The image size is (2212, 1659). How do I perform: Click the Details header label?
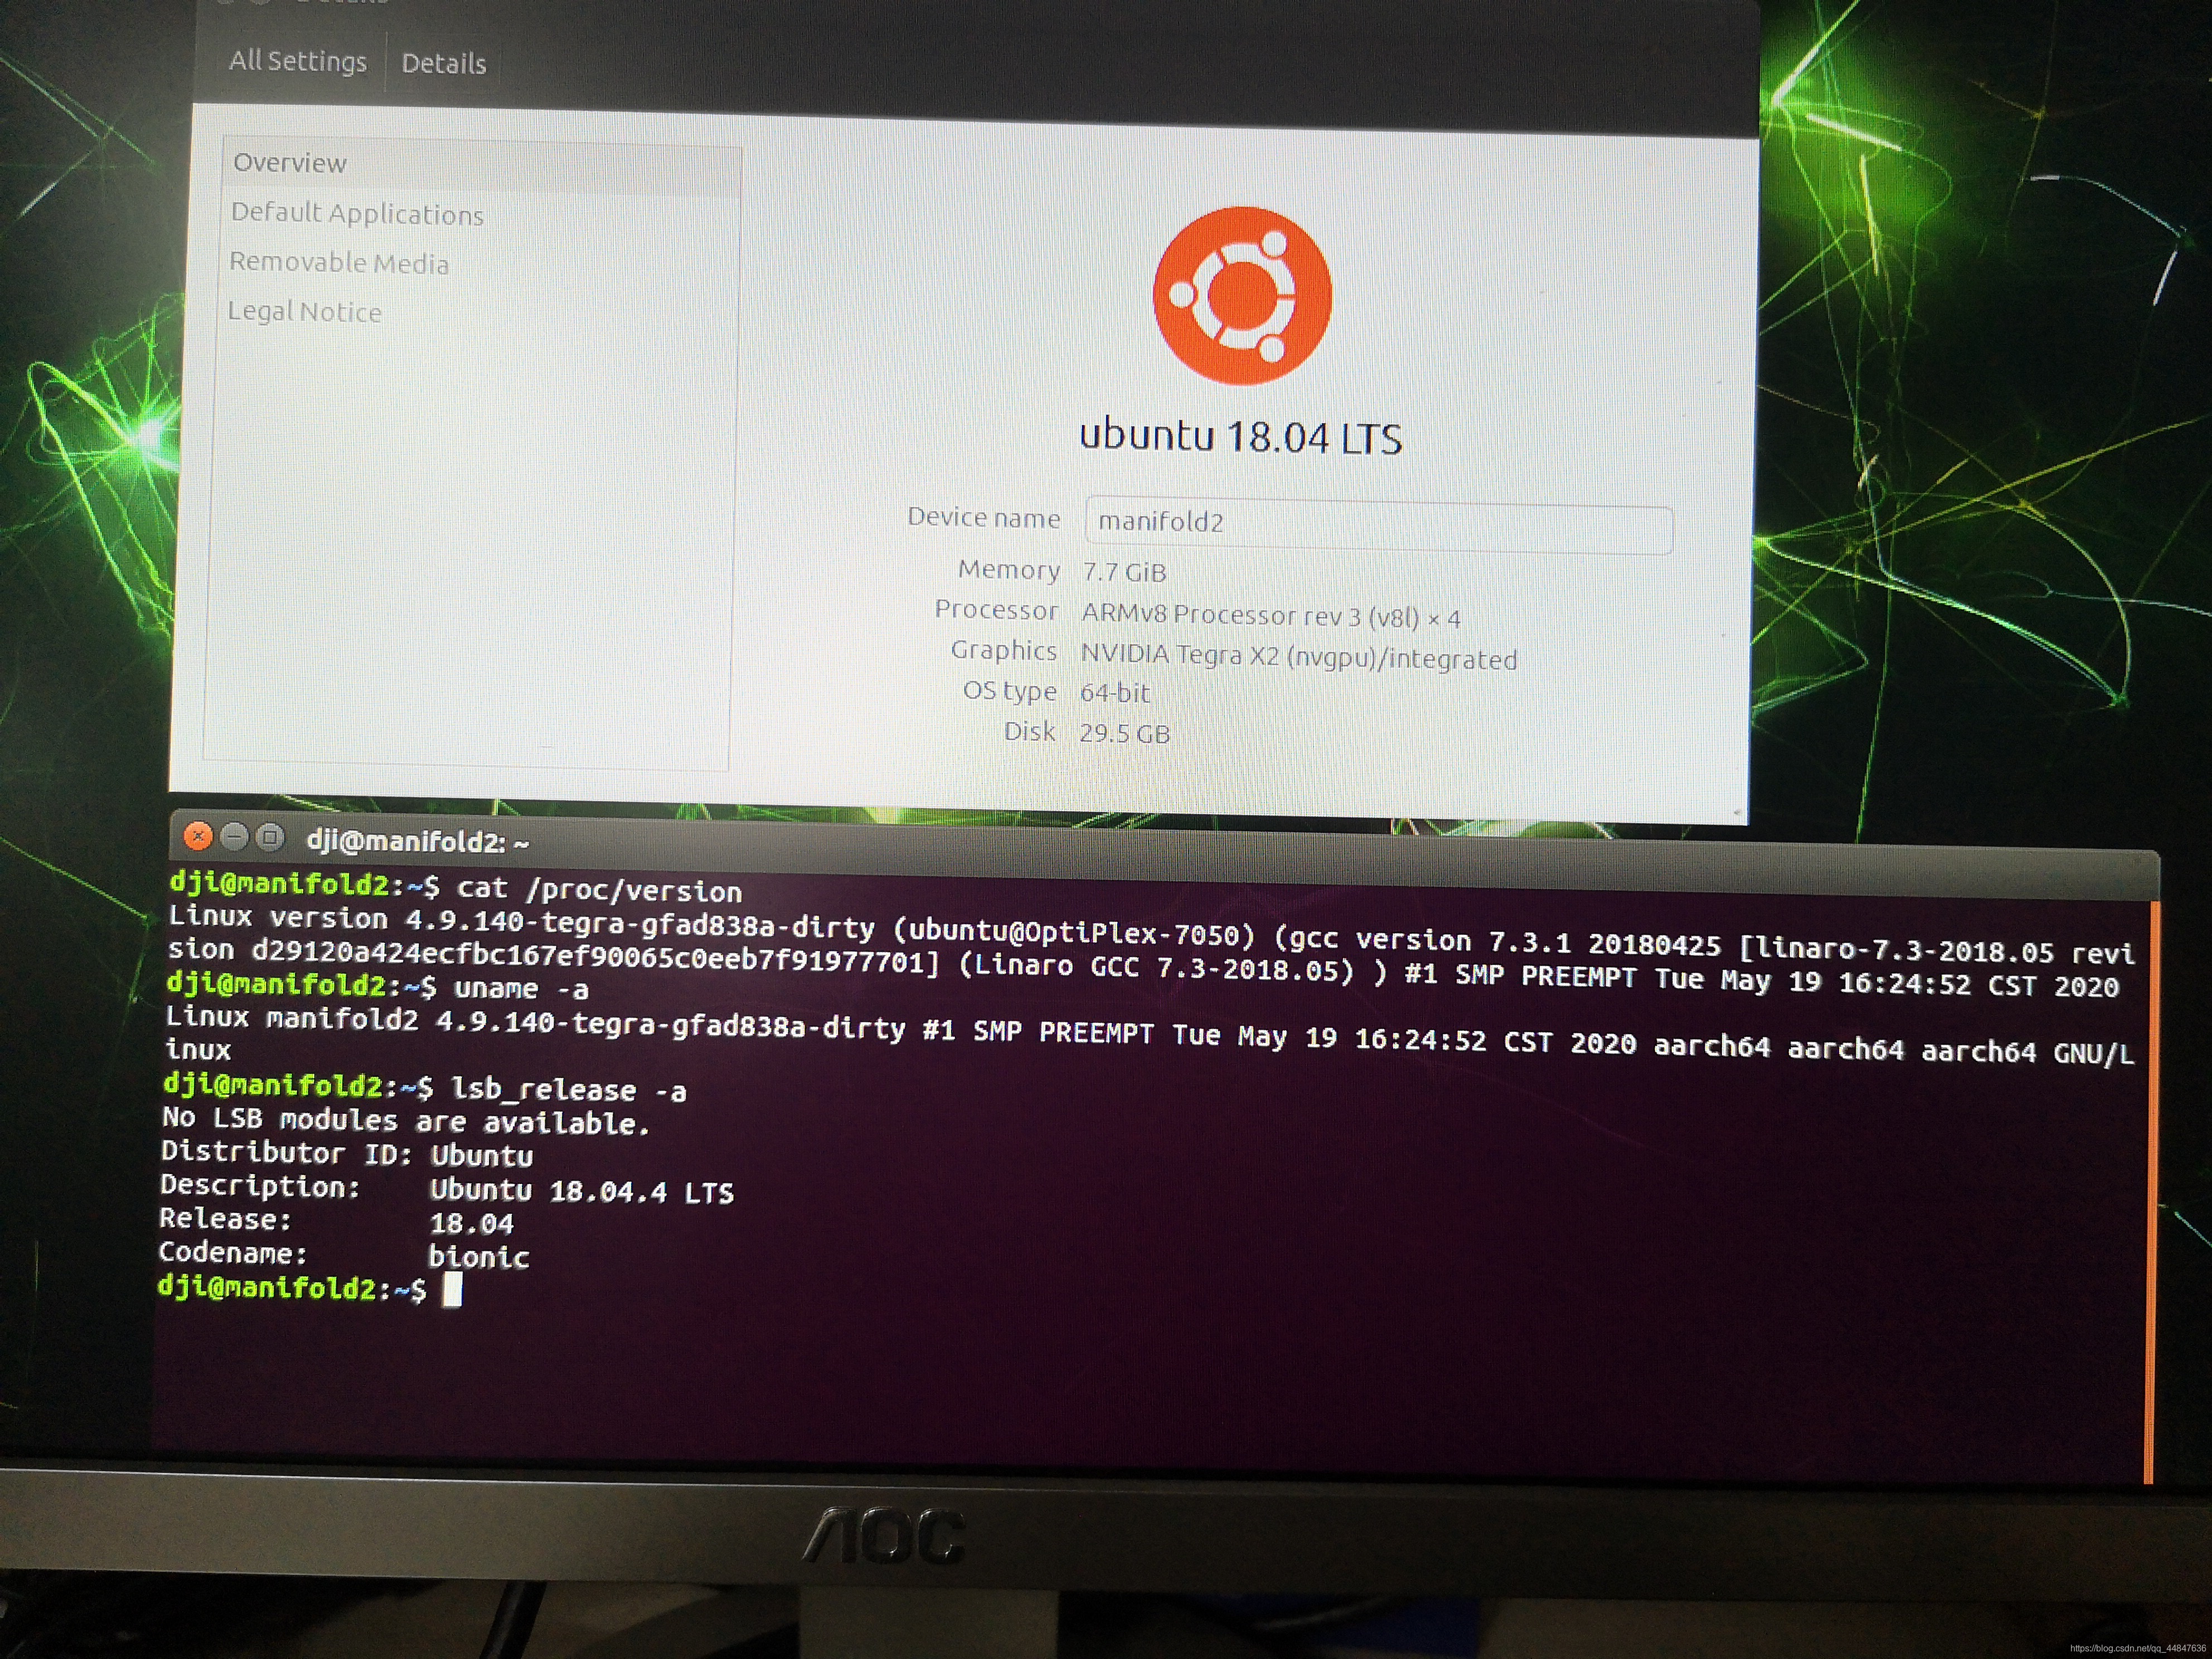pyautogui.click(x=443, y=64)
